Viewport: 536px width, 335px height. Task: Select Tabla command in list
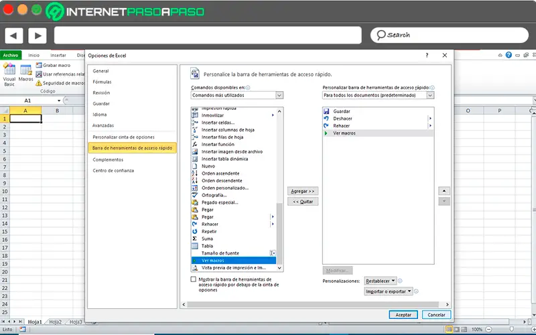[x=233, y=246]
